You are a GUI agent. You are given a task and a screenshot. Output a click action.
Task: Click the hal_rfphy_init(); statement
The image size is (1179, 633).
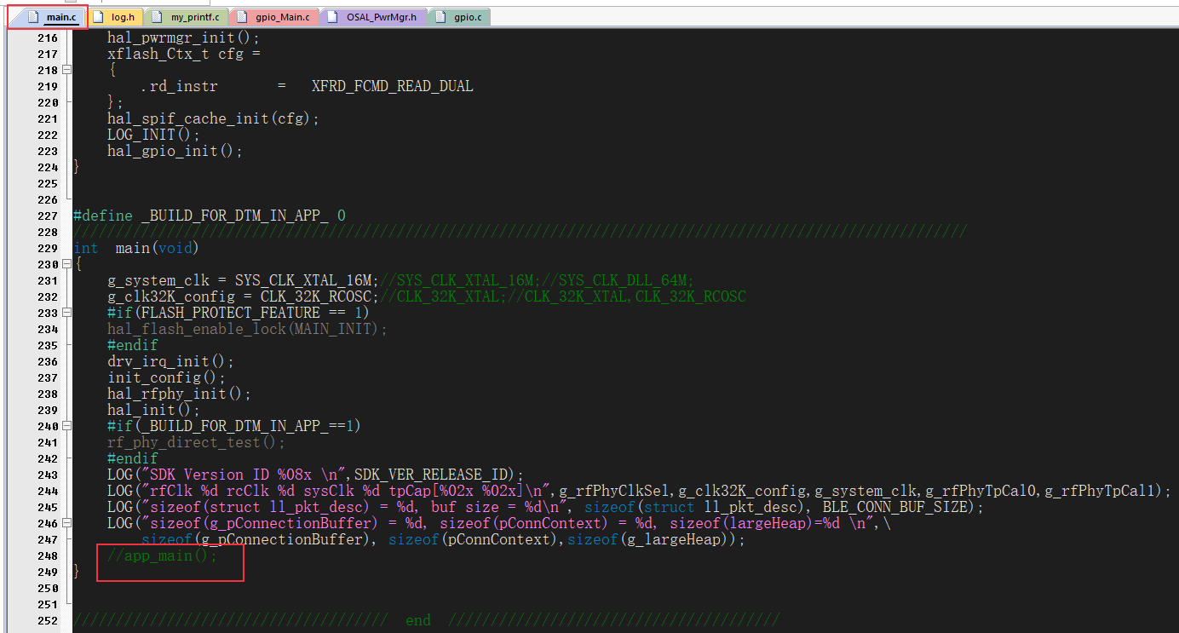click(x=179, y=394)
